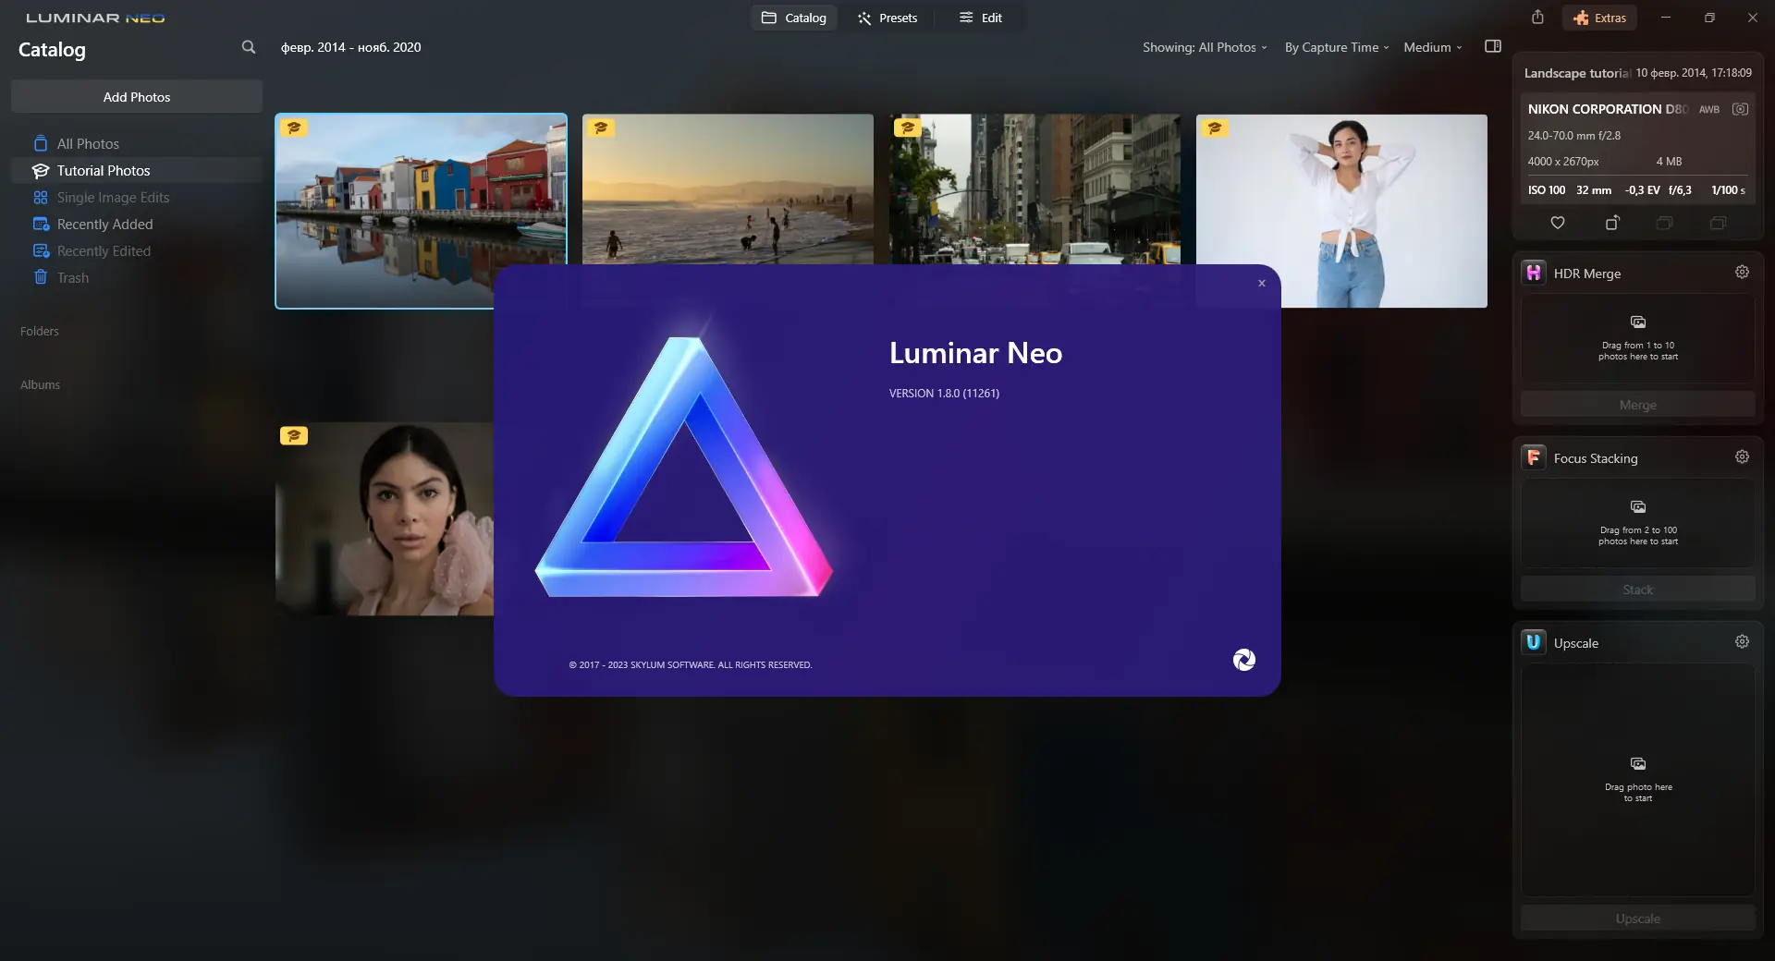Close the Luminar Neo about dialog
This screenshot has width=1775, height=961.
click(1261, 284)
